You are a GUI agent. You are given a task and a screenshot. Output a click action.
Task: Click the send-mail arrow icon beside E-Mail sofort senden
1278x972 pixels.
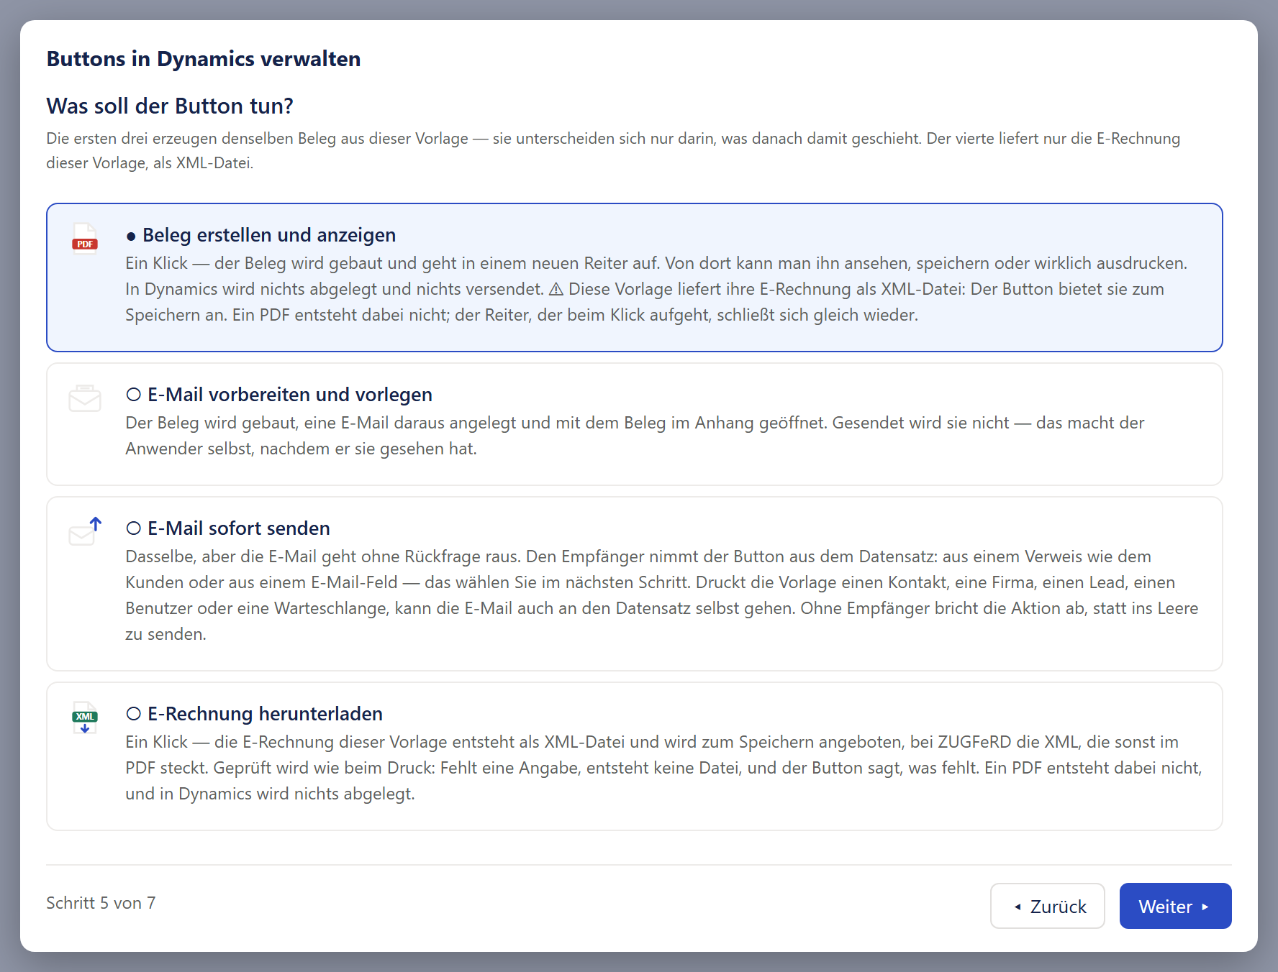pyautogui.click(x=85, y=531)
